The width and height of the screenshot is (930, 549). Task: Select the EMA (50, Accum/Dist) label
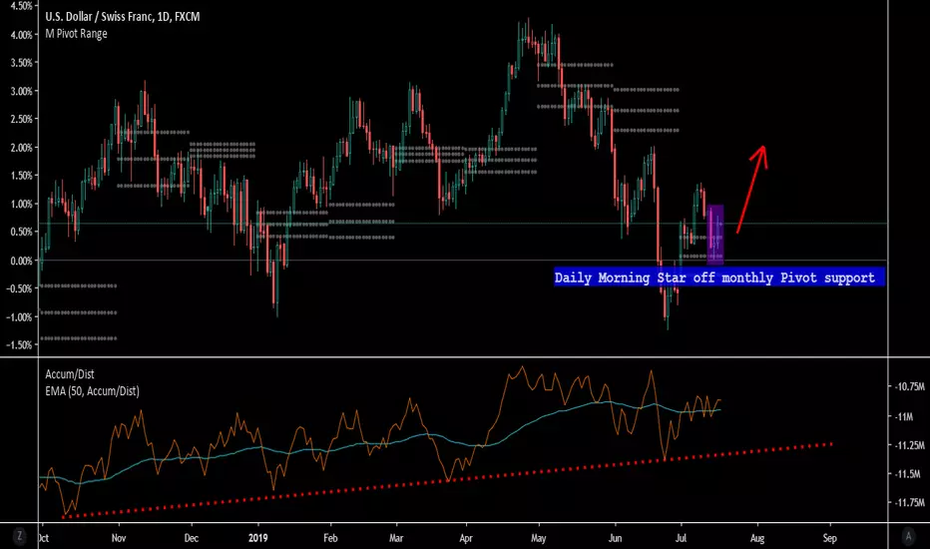(x=92, y=391)
